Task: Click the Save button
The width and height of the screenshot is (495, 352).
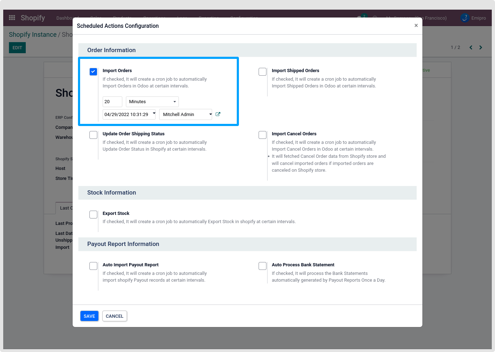Action: coord(89,316)
